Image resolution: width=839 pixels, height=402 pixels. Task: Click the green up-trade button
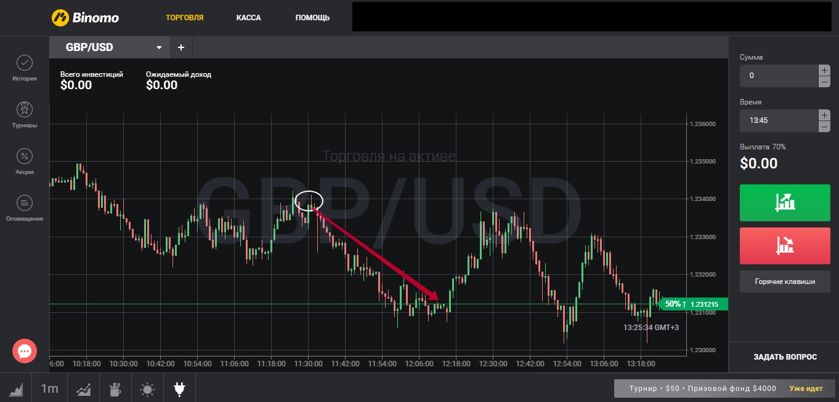coord(785,202)
